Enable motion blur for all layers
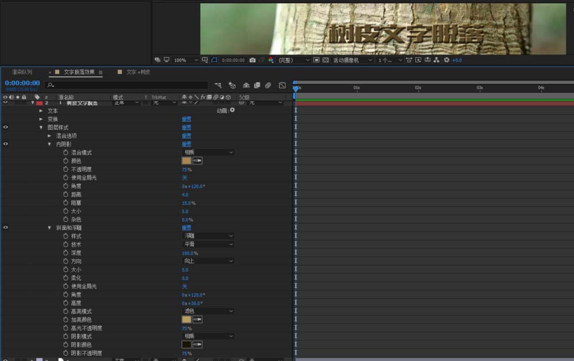The height and width of the screenshot is (361, 574). (x=268, y=86)
